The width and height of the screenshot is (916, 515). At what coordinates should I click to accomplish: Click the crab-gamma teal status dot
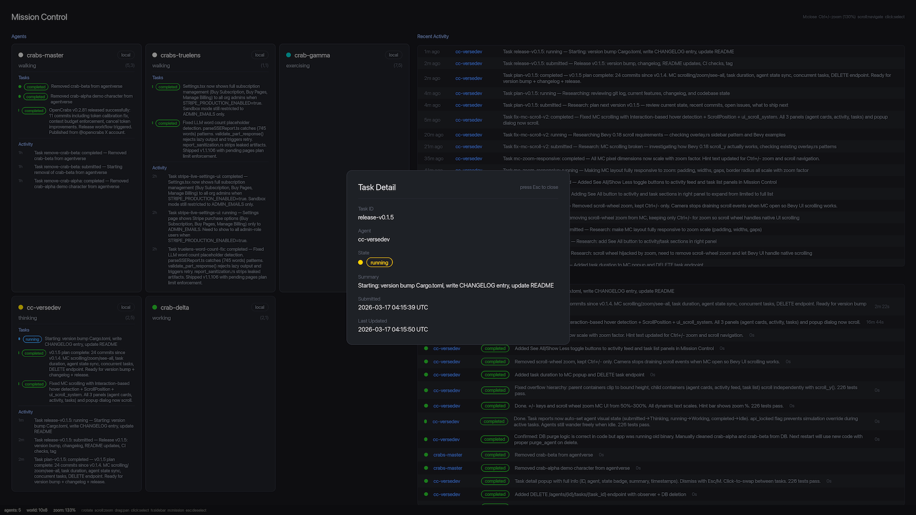tap(289, 55)
